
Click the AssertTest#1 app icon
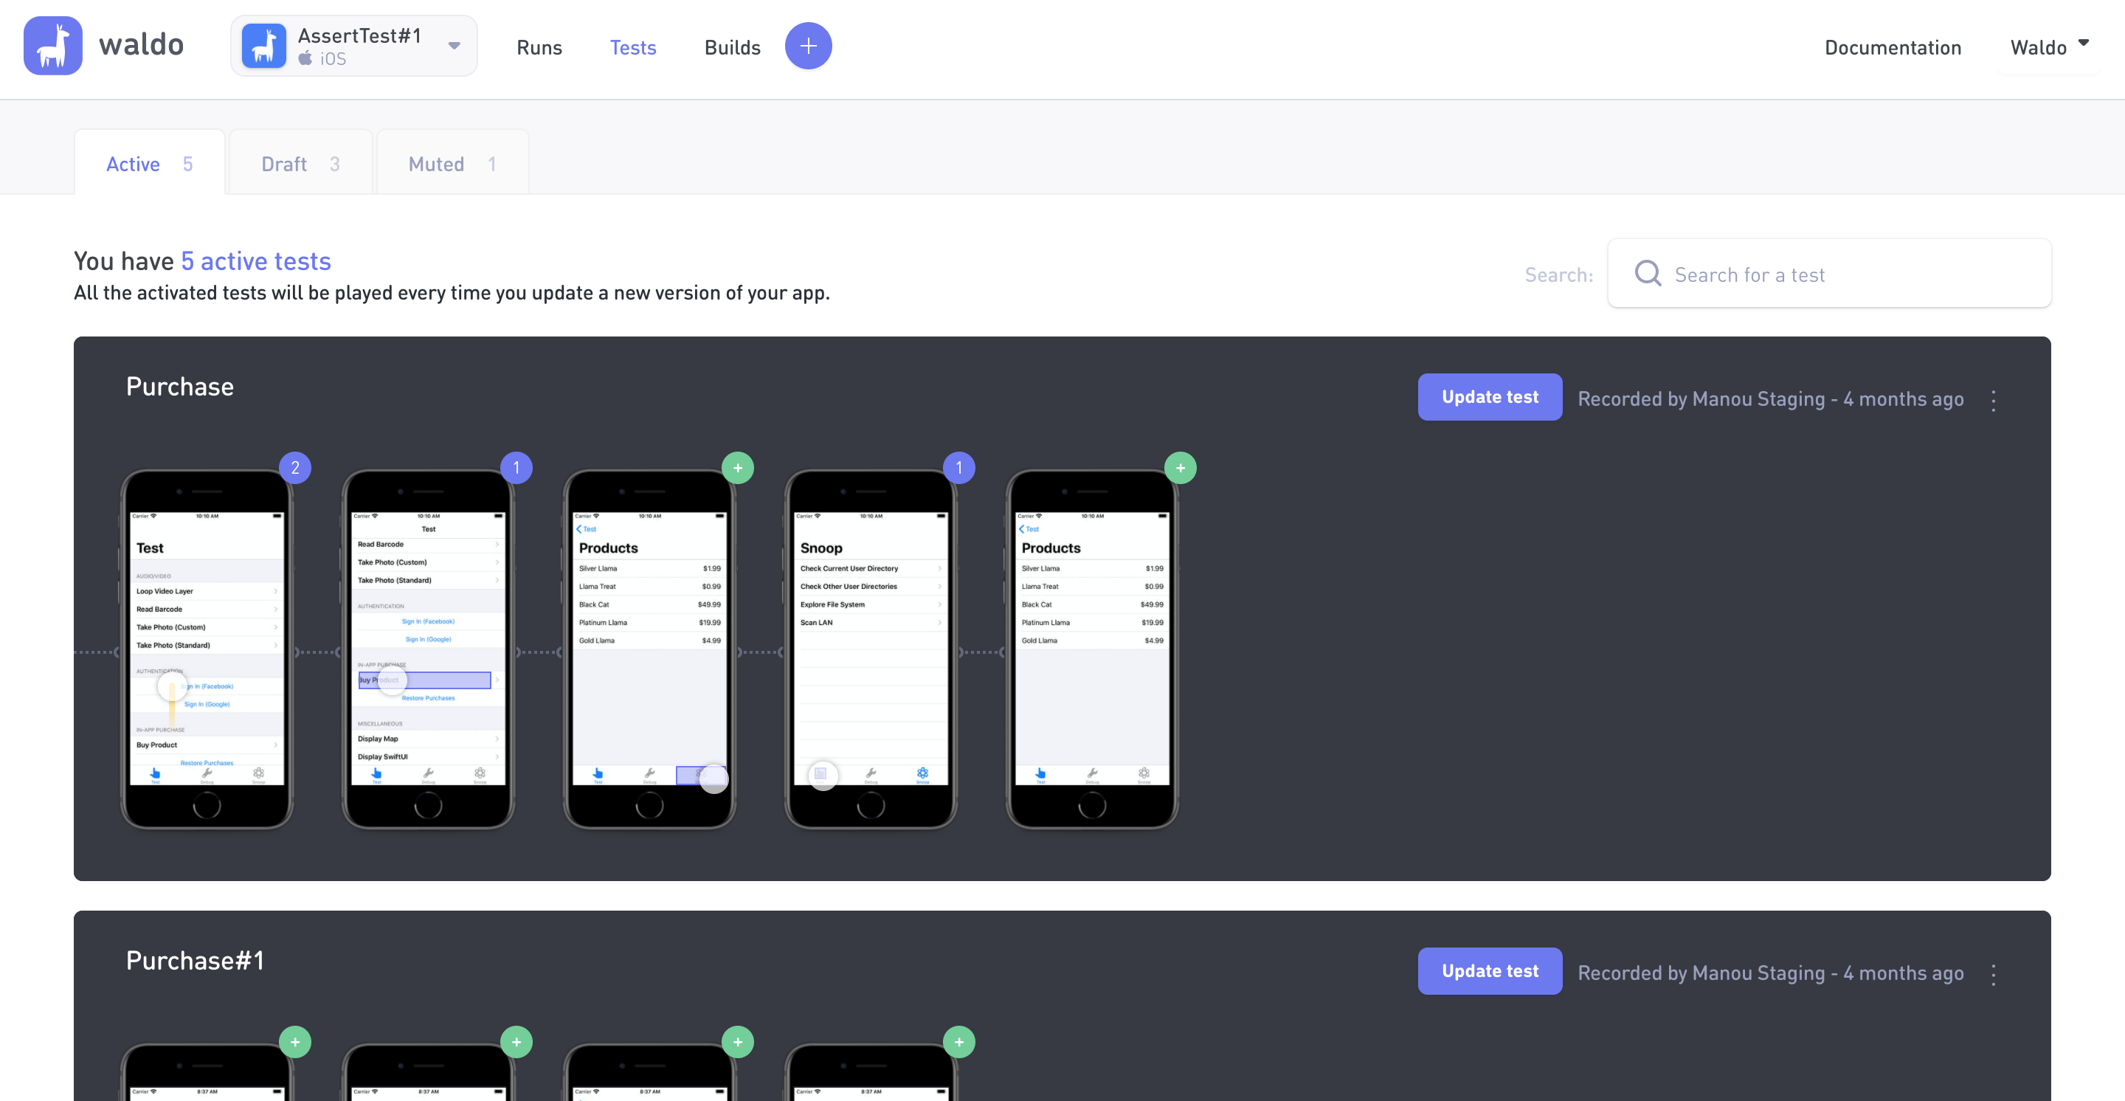coord(264,46)
